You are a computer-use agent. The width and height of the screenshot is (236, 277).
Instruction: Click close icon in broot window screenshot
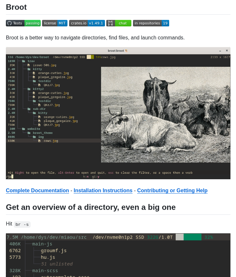click(227, 51)
